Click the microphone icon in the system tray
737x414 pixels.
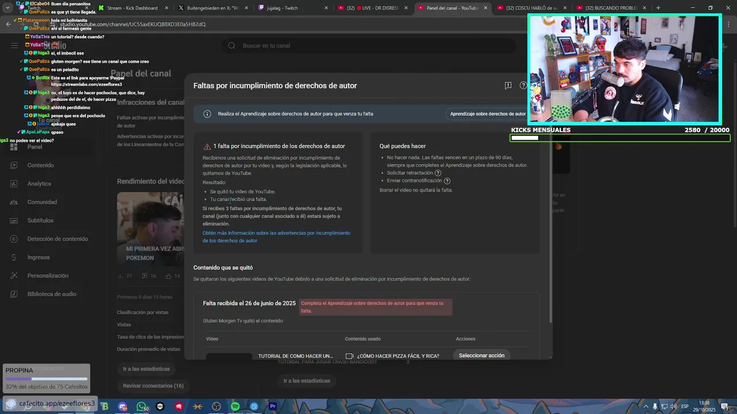655,407
